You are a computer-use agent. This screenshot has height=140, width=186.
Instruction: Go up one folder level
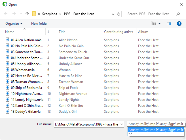pos(27,14)
